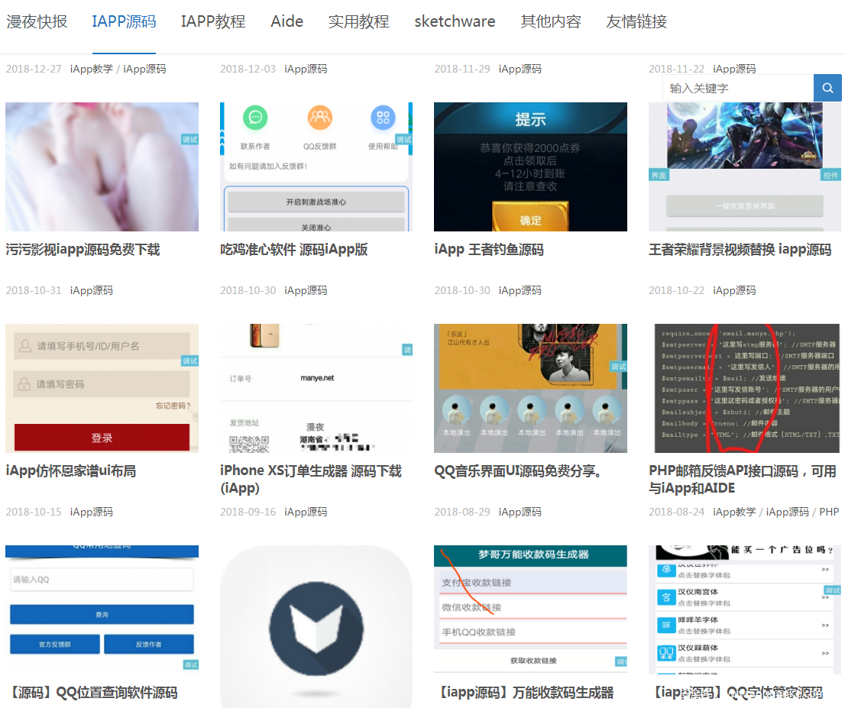The width and height of the screenshot is (845, 708).
Task: Open iApp教学 category on the 2018-12-27 post
Action: 92,69
